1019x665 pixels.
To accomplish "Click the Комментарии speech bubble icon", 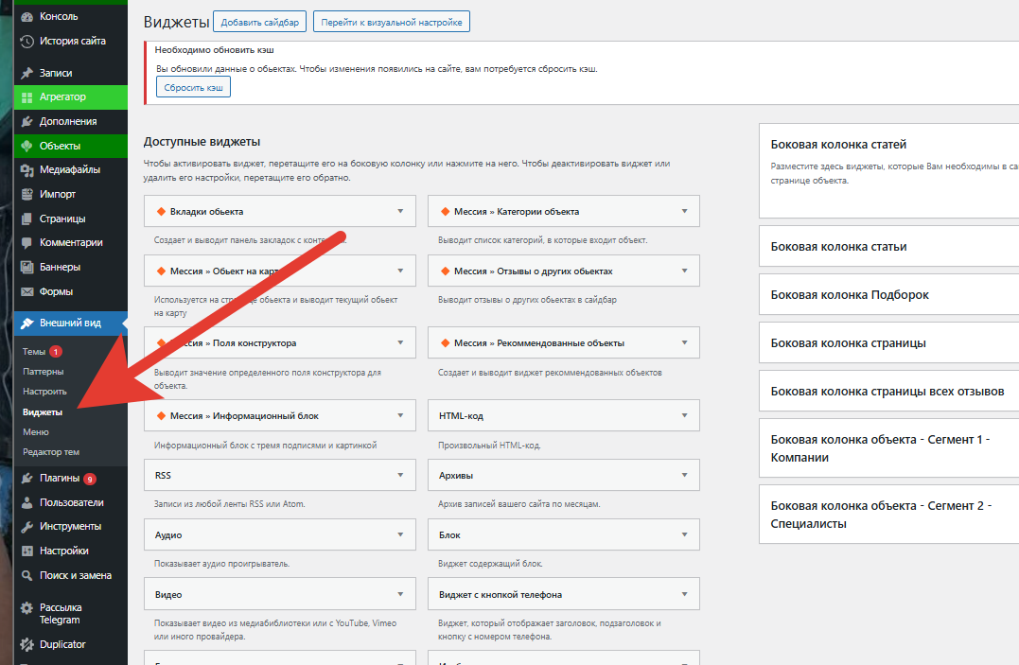I will tap(26, 243).
